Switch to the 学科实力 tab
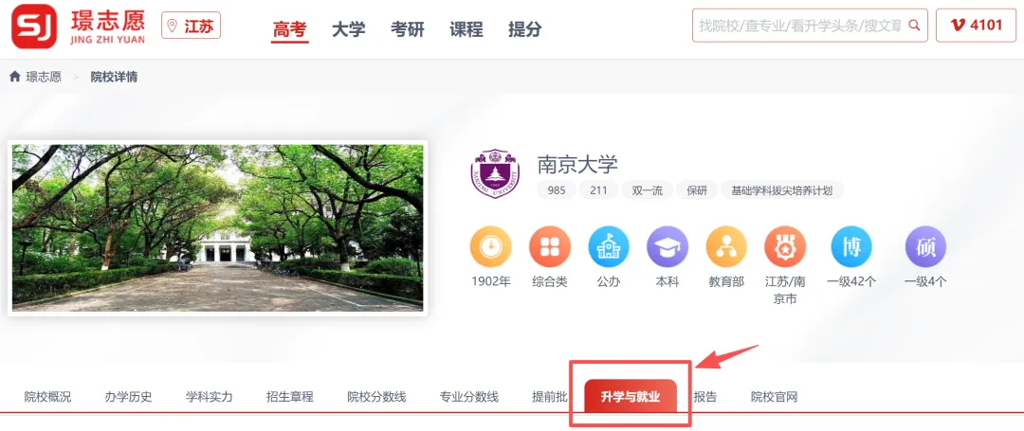The width and height of the screenshot is (1024, 431). coord(209,397)
